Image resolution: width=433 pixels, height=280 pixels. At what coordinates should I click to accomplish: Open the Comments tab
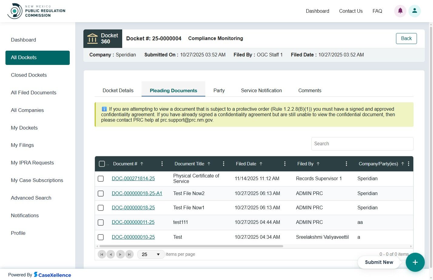310,90
